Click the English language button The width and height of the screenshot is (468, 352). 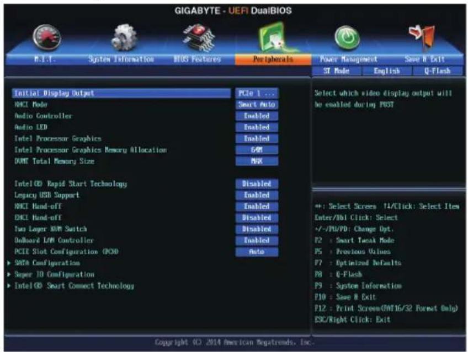387,71
